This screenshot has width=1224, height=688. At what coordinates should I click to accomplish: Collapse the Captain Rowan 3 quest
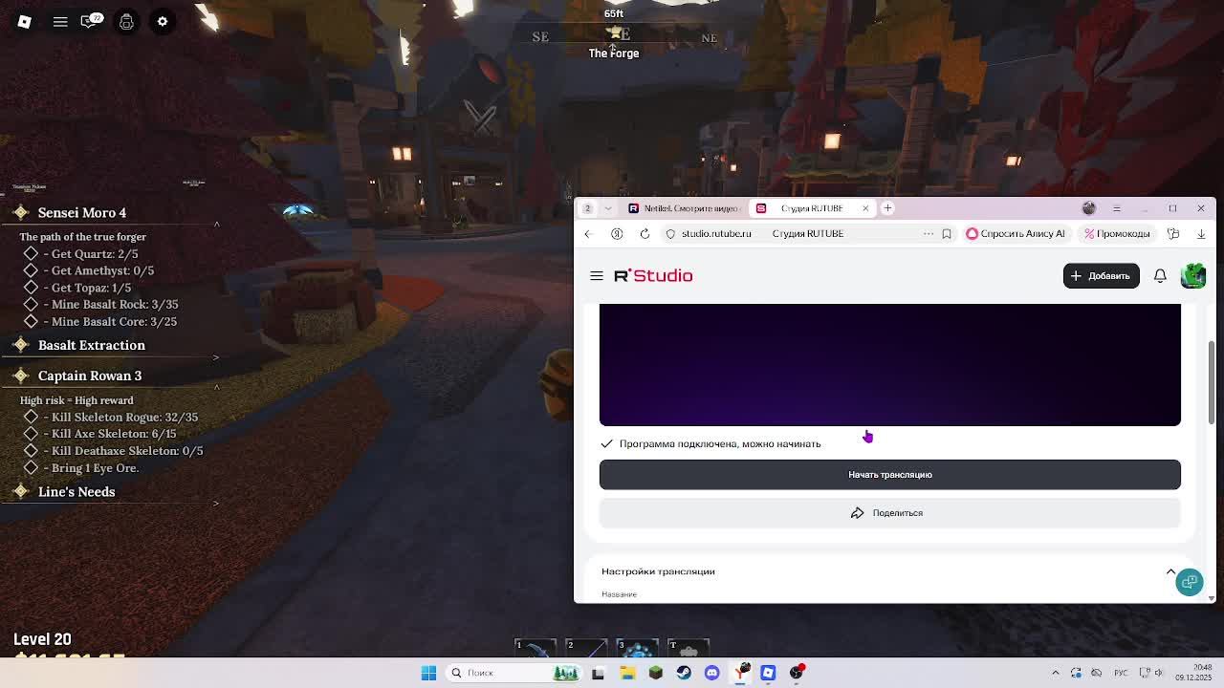(216, 388)
